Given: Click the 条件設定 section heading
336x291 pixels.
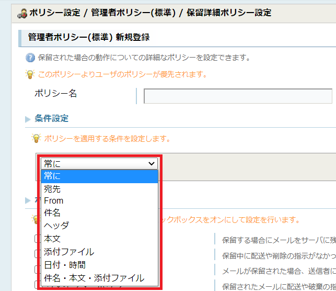Looking at the screenshot, I should [52, 119].
